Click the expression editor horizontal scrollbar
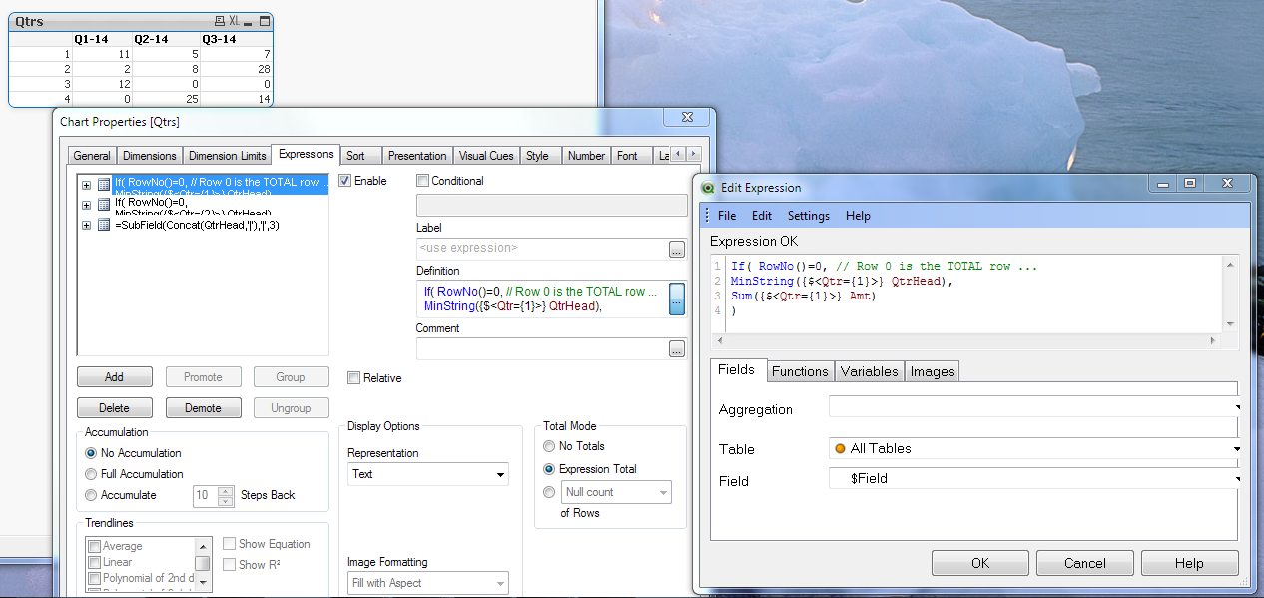This screenshot has width=1264, height=598. [x=966, y=340]
